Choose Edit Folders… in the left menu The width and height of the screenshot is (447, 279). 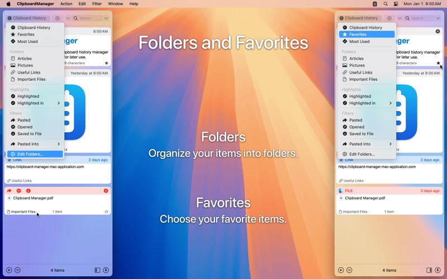coord(35,154)
